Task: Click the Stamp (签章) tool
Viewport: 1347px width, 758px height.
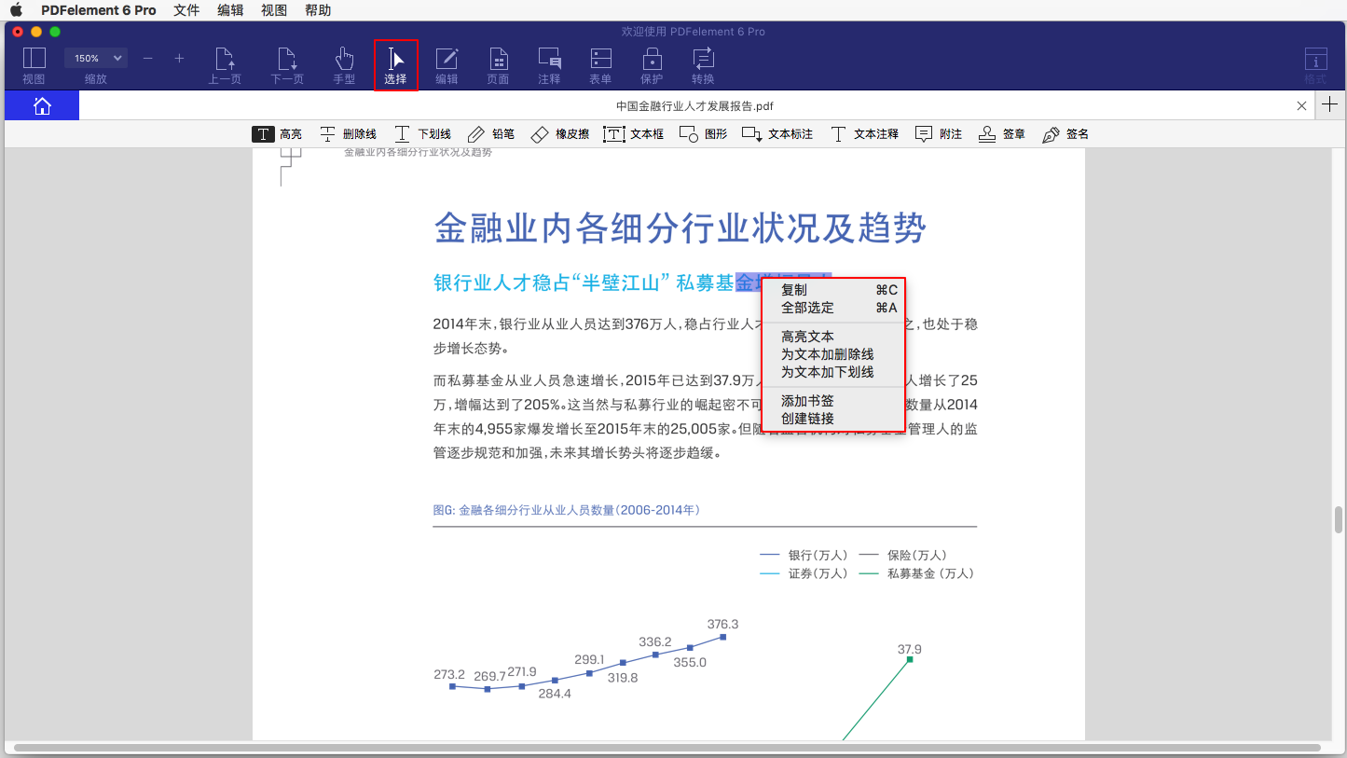Action: pyautogui.click(x=1001, y=134)
